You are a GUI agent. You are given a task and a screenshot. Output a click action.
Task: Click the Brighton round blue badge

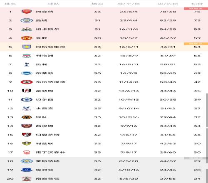point(27,73)
